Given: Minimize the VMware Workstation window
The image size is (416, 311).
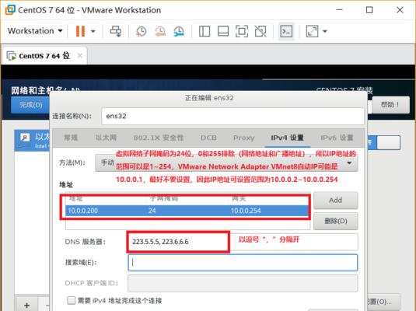Looking at the screenshot, I should (x=339, y=10).
